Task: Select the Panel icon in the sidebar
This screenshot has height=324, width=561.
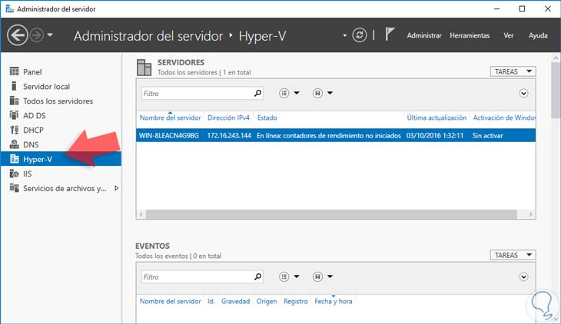Action: point(15,71)
